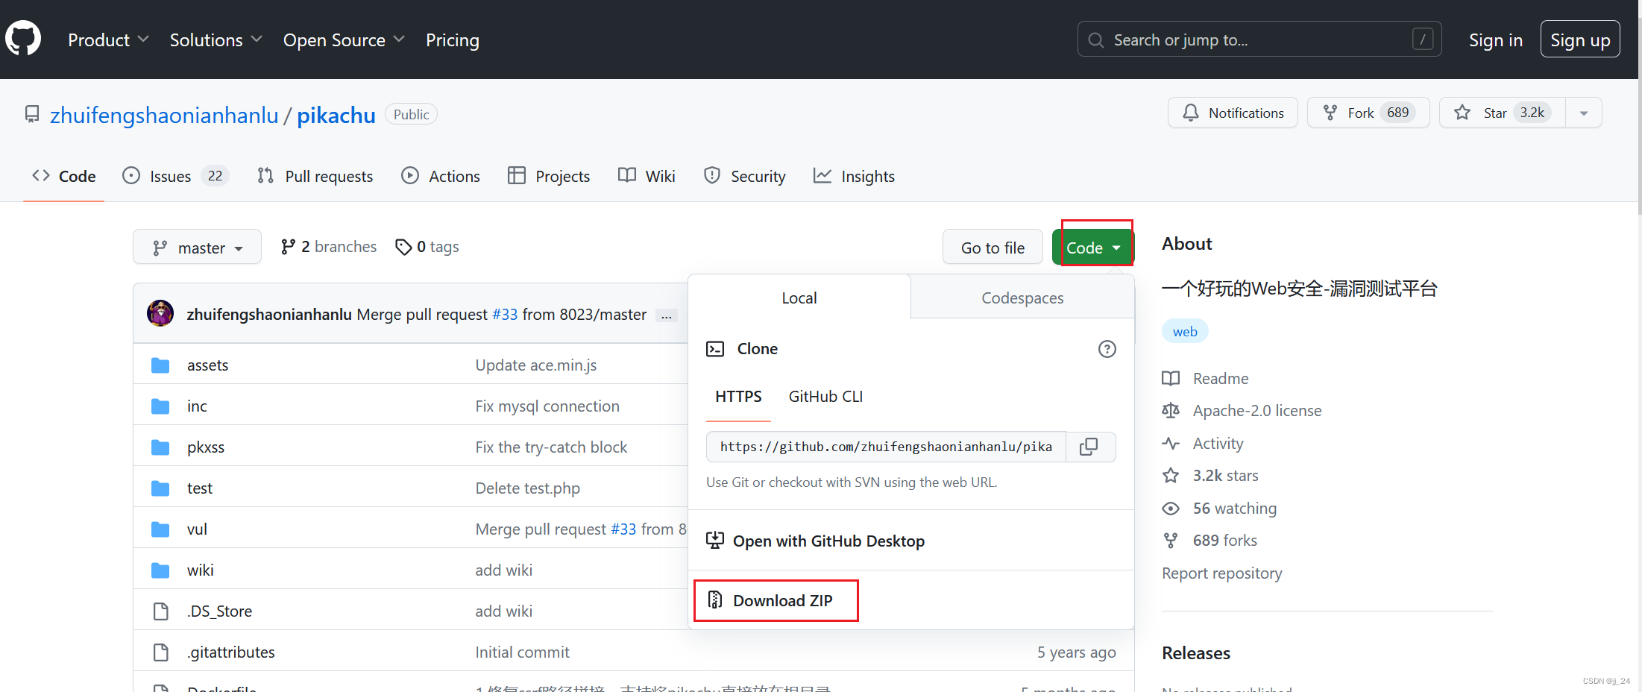Open the 'Initial commit' commit message
Image resolution: width=1642 pixels, height=692 pixels.
coord(522,652)
